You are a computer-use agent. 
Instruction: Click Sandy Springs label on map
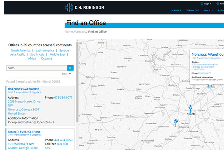193,88
